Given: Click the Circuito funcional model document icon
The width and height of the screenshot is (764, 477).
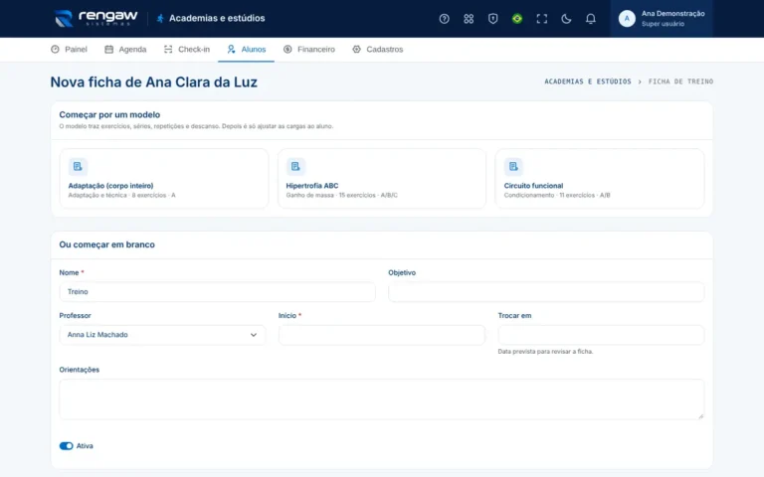Looking at the screenshot, I should click(513, 167).
